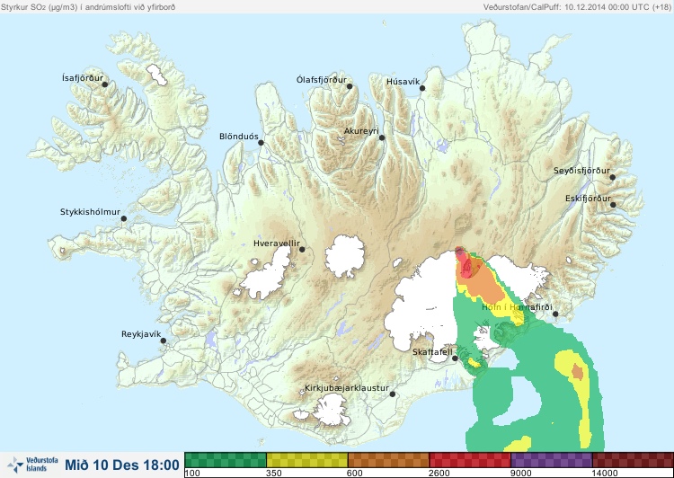Image resolution: width=674 pixels, height=478 pixels.
Task: Click the Blönduós location dot
Action: tap(261, 142)
